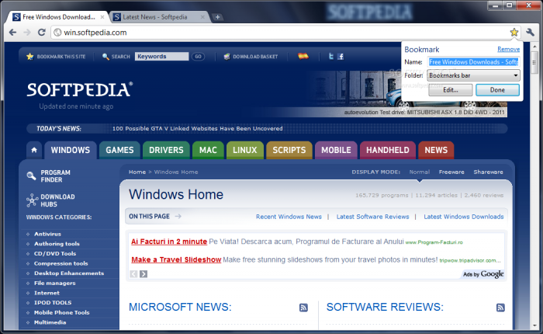The height and width of the screenshot is (334, 543).
Task: Open the MOBILE section tab
Action: click(x=336, y=150)
